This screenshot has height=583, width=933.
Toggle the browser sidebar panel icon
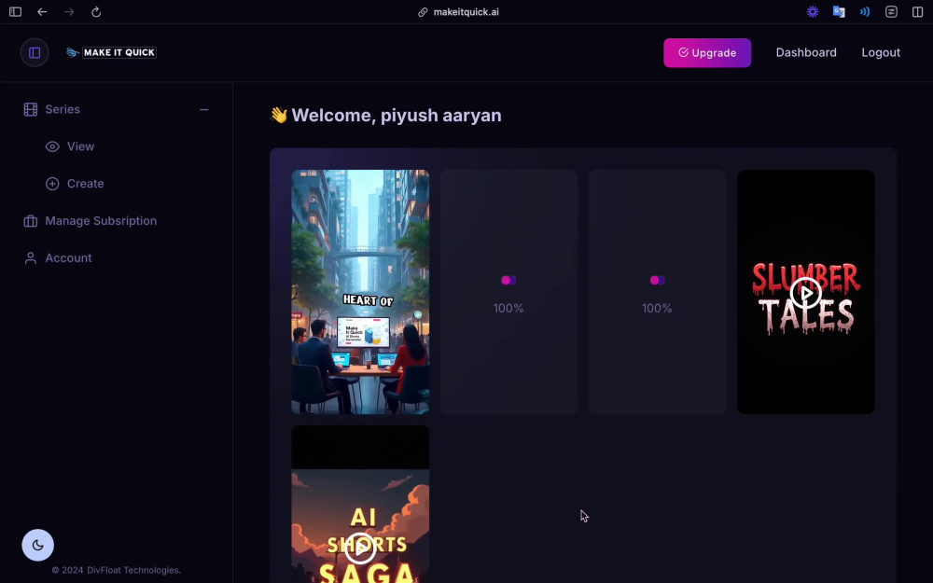click(x=16, y=12)
